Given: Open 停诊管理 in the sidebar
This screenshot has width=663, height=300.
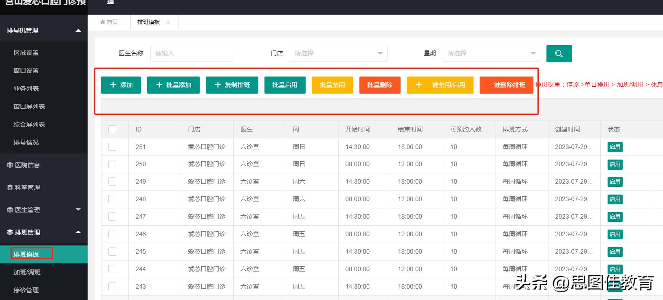Looking at the screenshot, I should [x=26, y=290].
